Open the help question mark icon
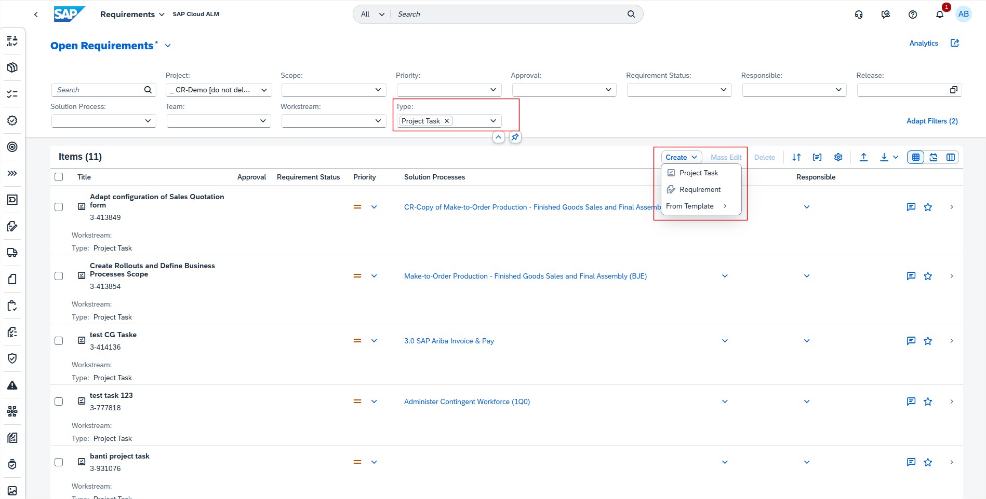Screen dimensions: 986x499 [912, 15]
